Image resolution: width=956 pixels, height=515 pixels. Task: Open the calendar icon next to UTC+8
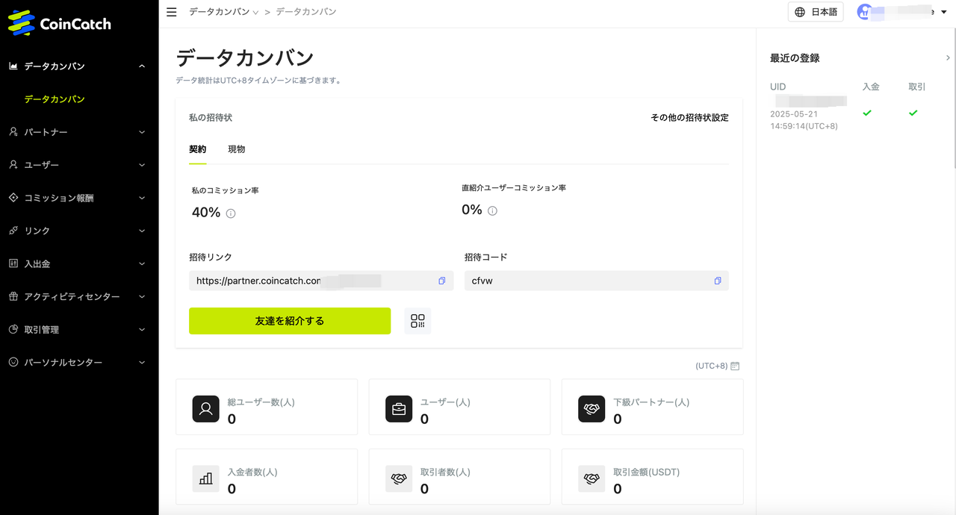[735, 366]
